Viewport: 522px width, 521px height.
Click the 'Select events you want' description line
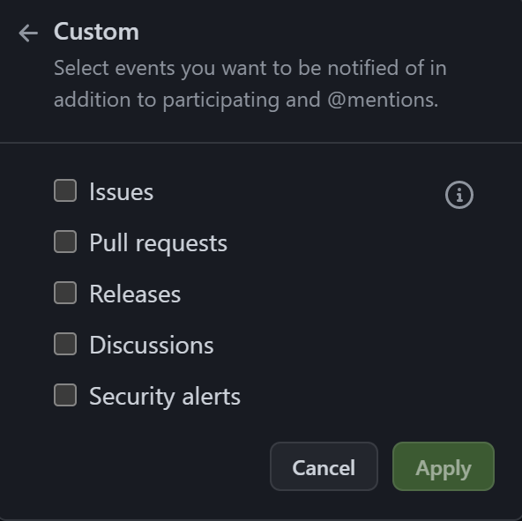click(250, 69)
